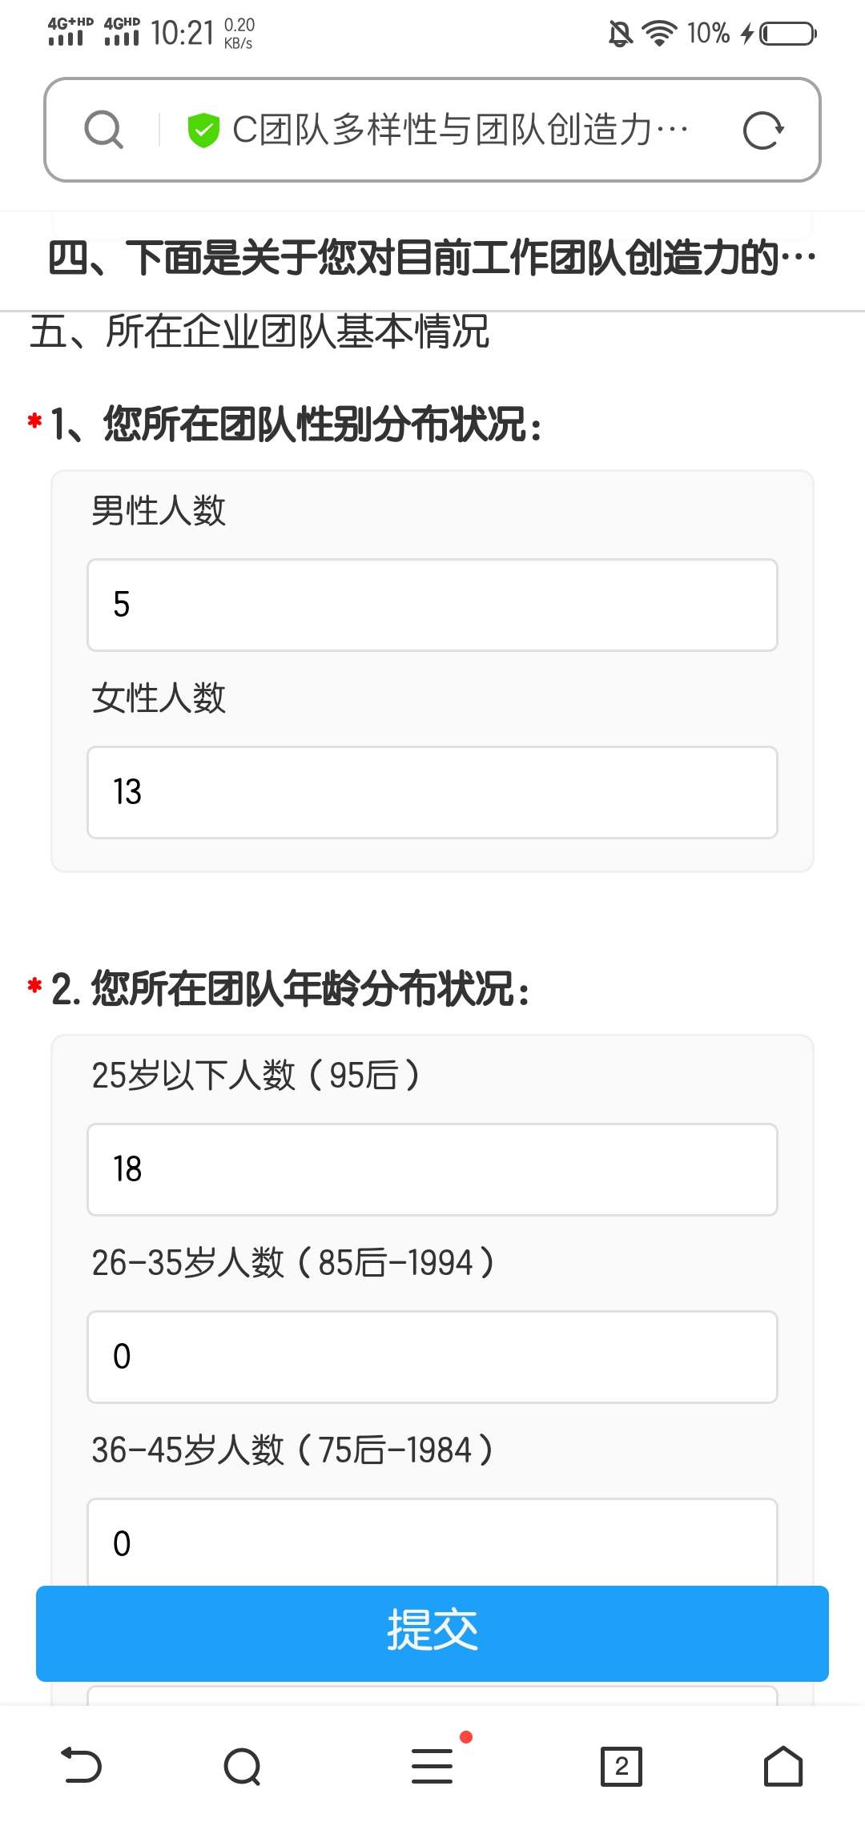Edit the 女性人数 input field
The height and width of the screenshot is (1826, 865).
click(x=432, y=792)
